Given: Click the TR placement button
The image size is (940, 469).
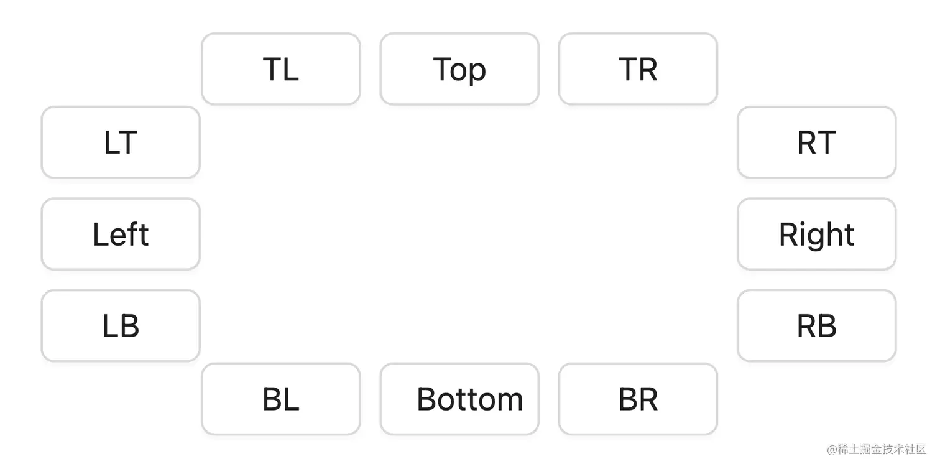Looking at the screenshot, I should [638, 69].
